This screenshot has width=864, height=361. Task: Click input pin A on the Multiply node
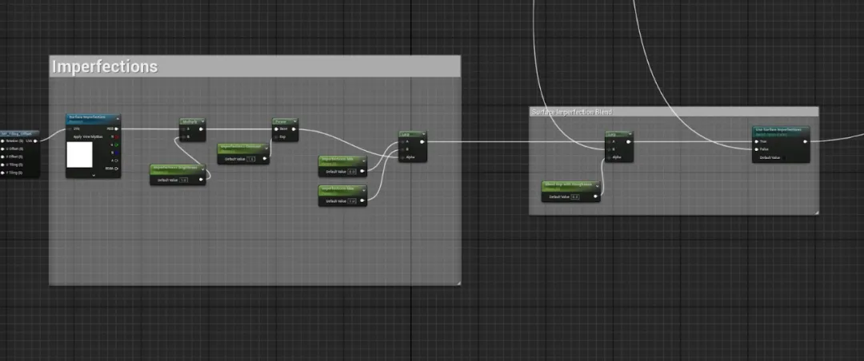click(x=183, y=129)
